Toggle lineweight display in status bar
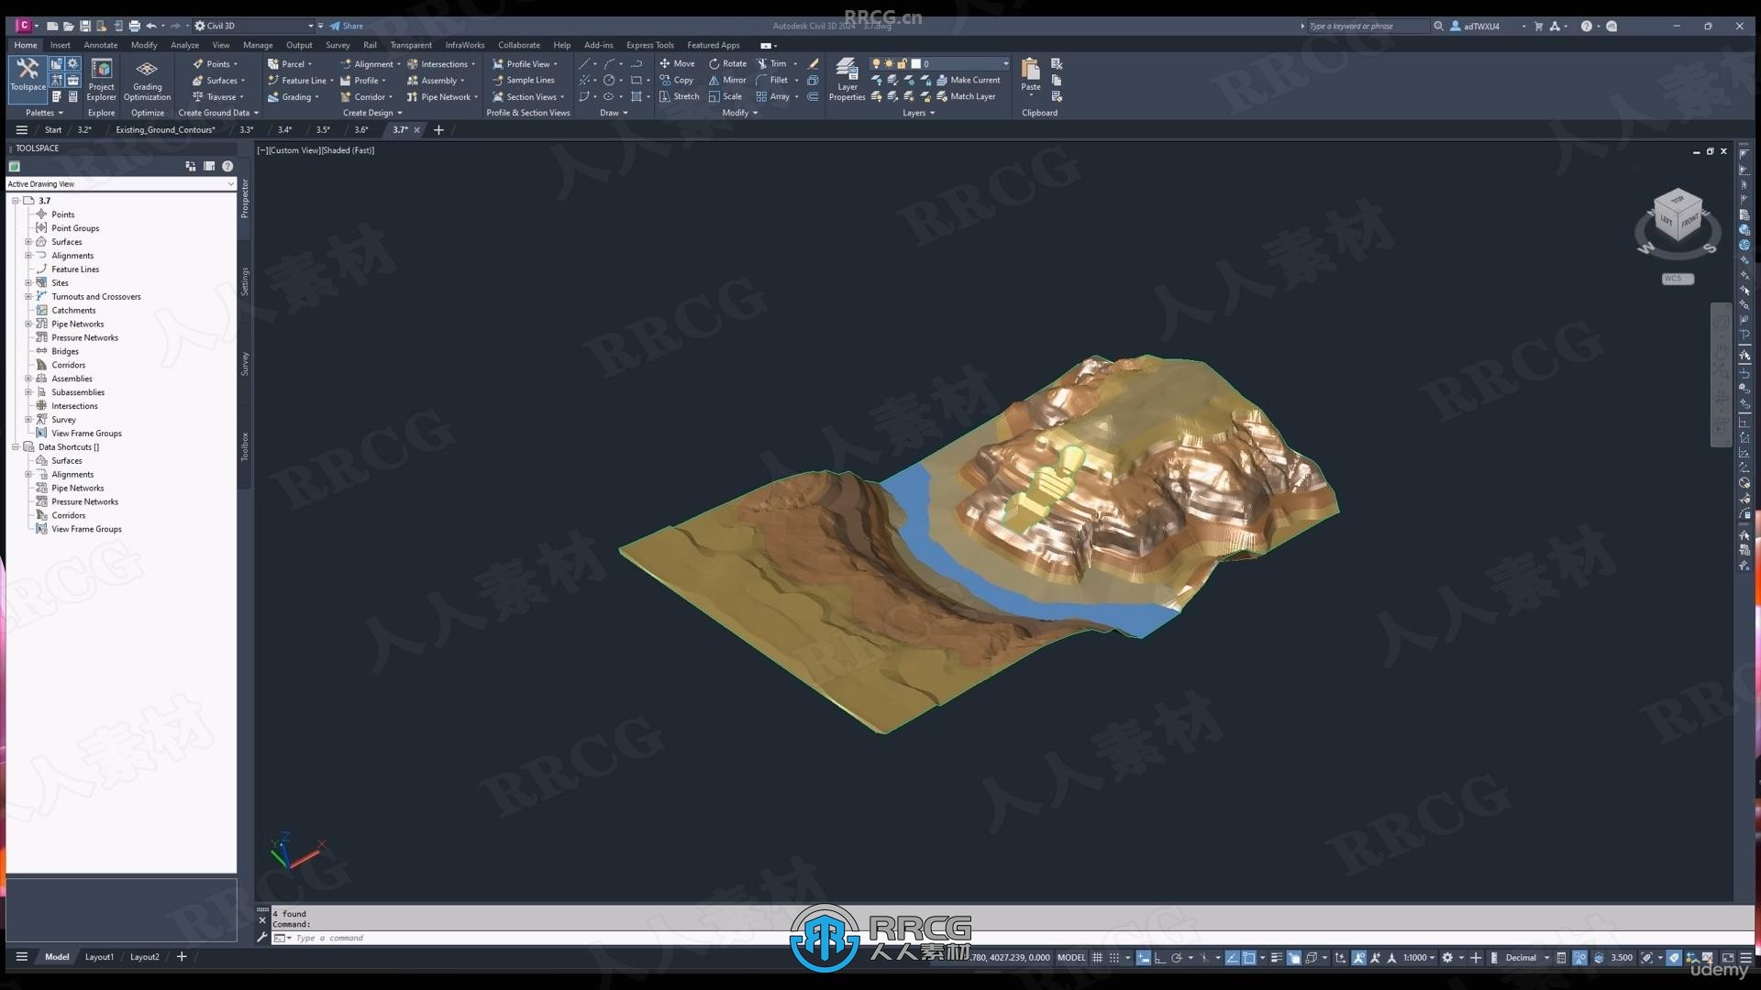This screenshot has height=990, width=1761. pyautogui.click(x=1276, y=958)
